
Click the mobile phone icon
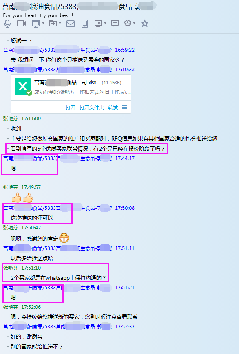84,24
